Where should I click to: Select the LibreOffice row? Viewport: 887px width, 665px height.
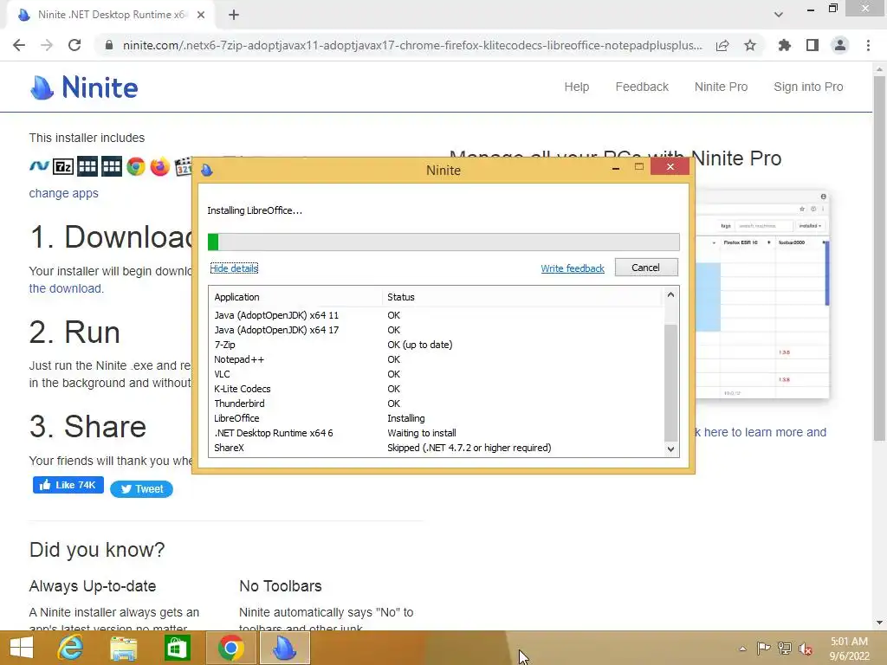pyautogui.click(x=436, y=418)
